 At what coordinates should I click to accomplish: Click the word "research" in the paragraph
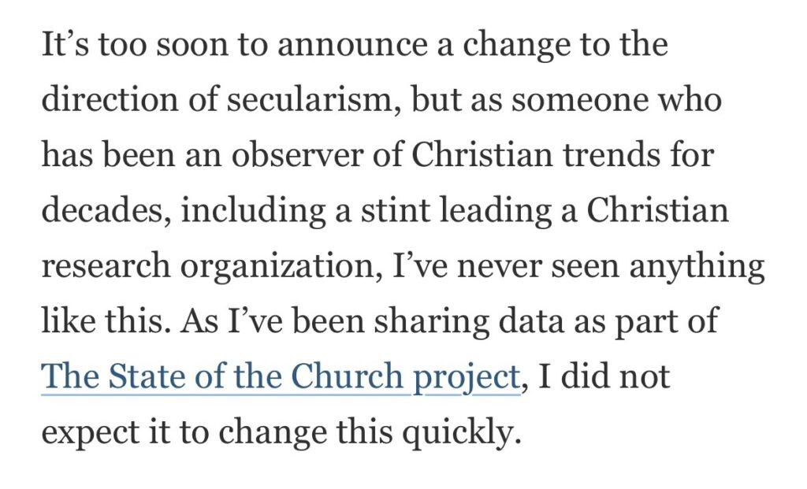(106, 267)
